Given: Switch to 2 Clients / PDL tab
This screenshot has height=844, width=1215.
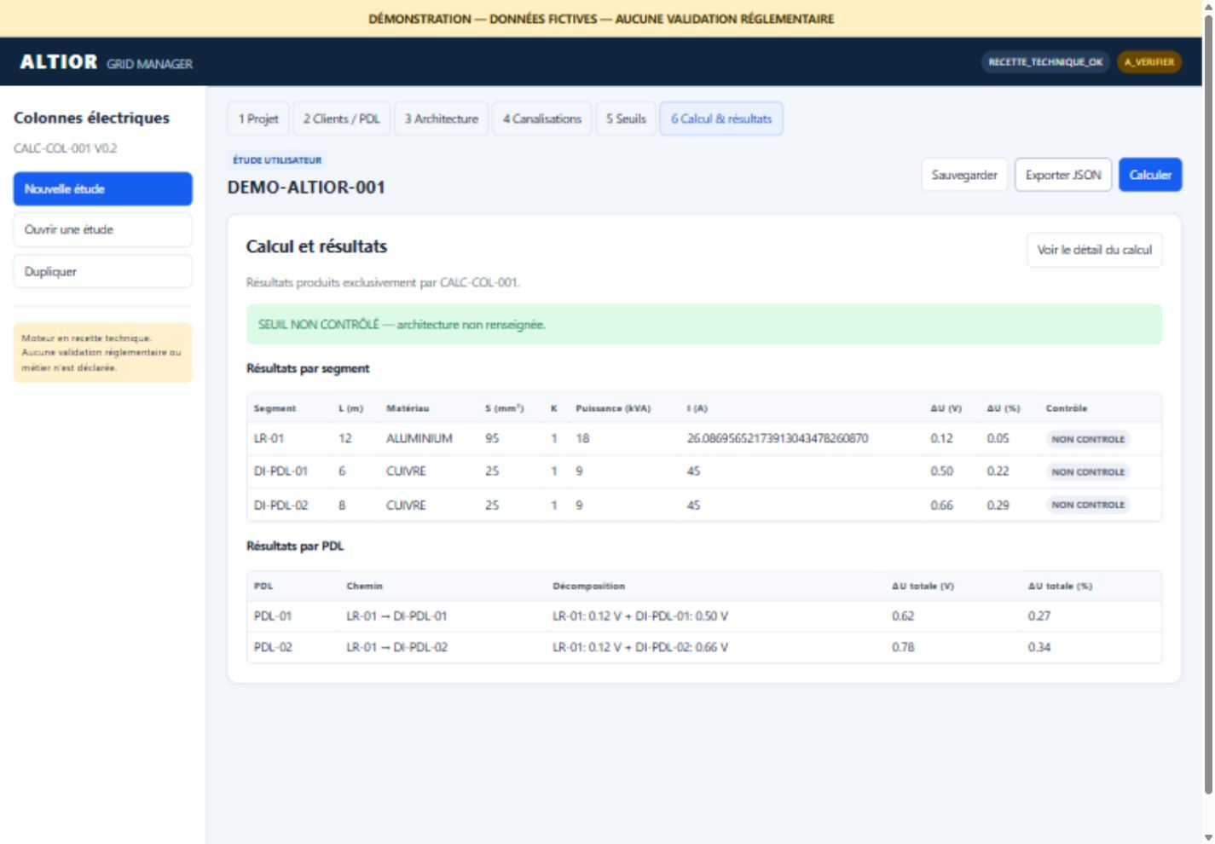Looking at the screenshot, I should point(342,119).
